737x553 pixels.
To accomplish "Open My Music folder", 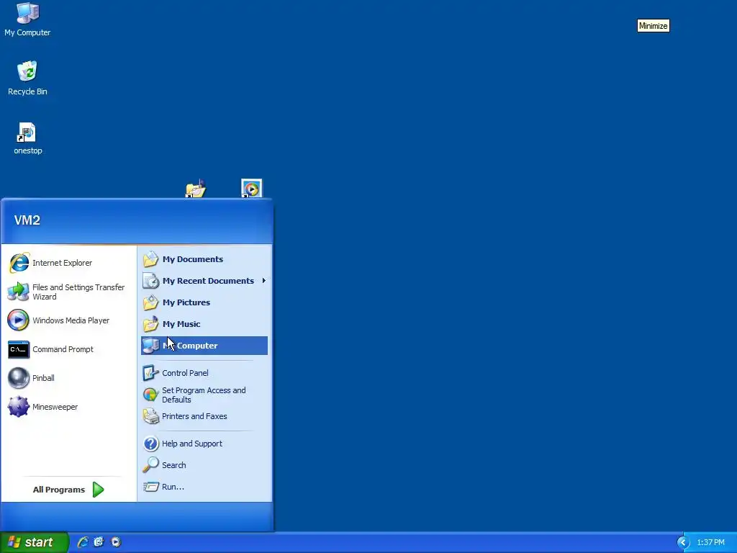I will (204, 324).
